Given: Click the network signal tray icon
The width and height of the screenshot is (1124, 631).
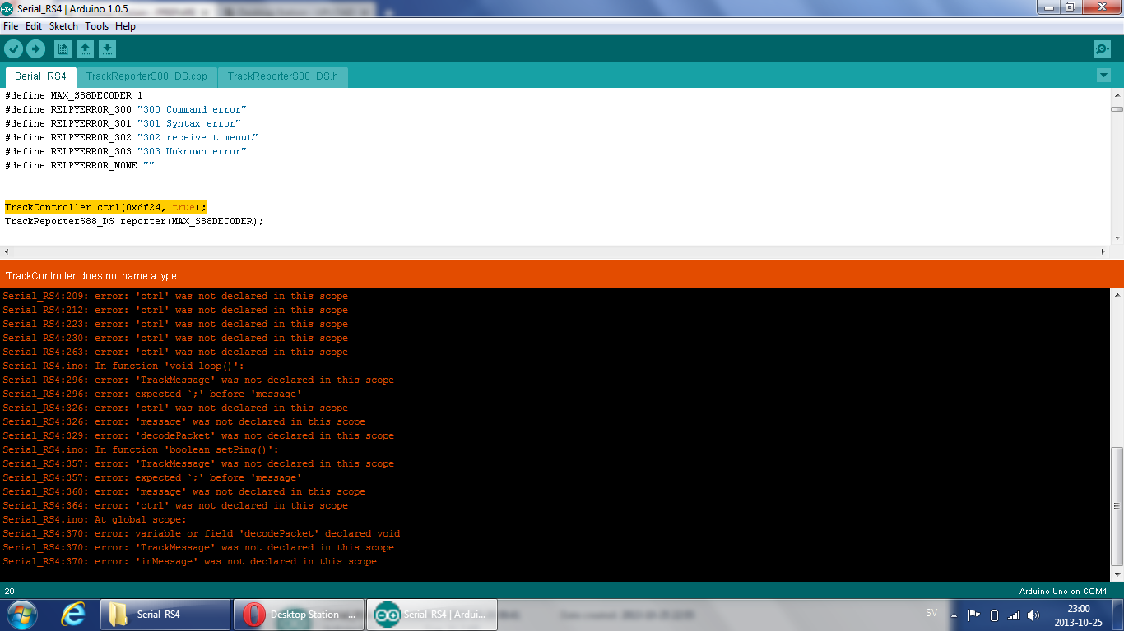Looking at the screenshot, I should pyautogui.click(x=1014, y=615).
